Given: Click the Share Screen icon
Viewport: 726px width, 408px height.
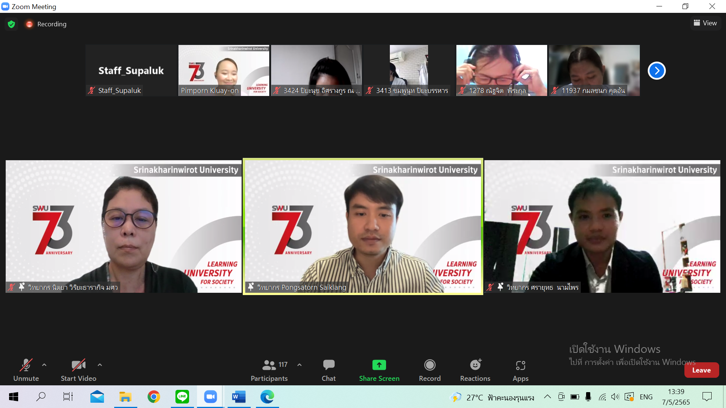Looking at the screenshot, I should pos(379,365).
